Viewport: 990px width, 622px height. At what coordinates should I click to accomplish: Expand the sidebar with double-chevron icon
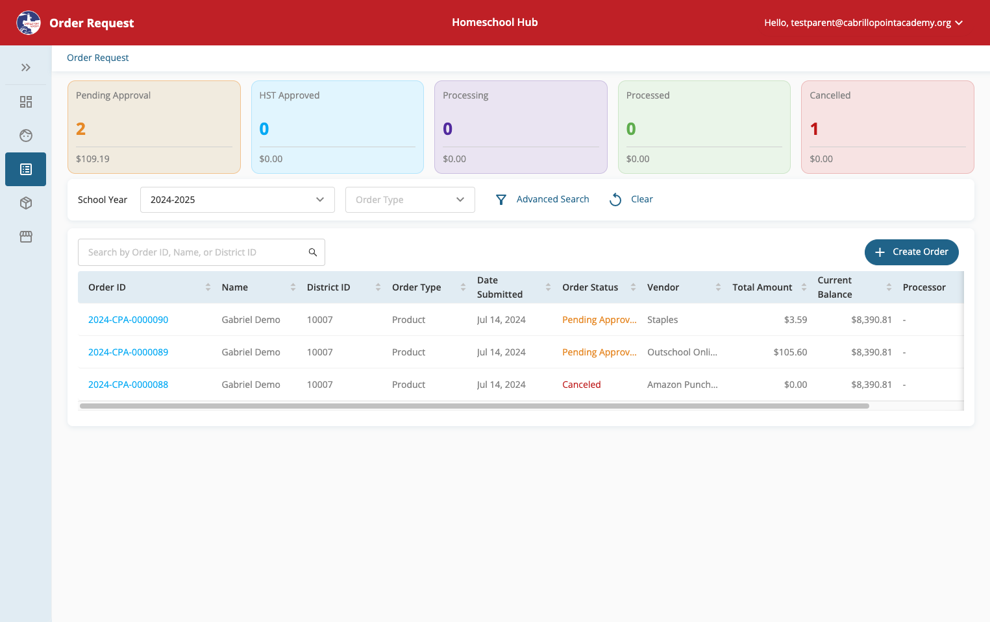[x=26, y=67]
